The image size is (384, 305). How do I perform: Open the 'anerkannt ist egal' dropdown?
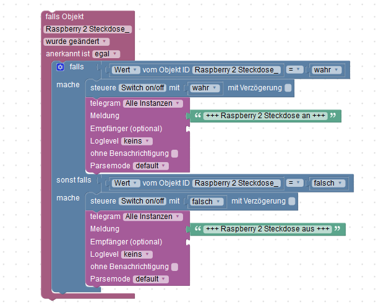[106, 54]
